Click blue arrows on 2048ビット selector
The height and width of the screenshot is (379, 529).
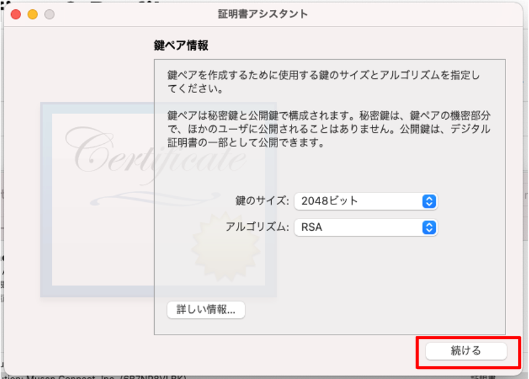pos(429,201)
